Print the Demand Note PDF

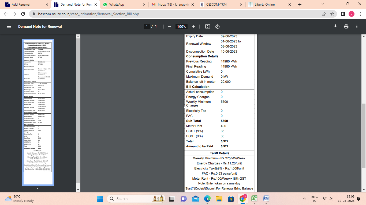(x=346, y=26)
